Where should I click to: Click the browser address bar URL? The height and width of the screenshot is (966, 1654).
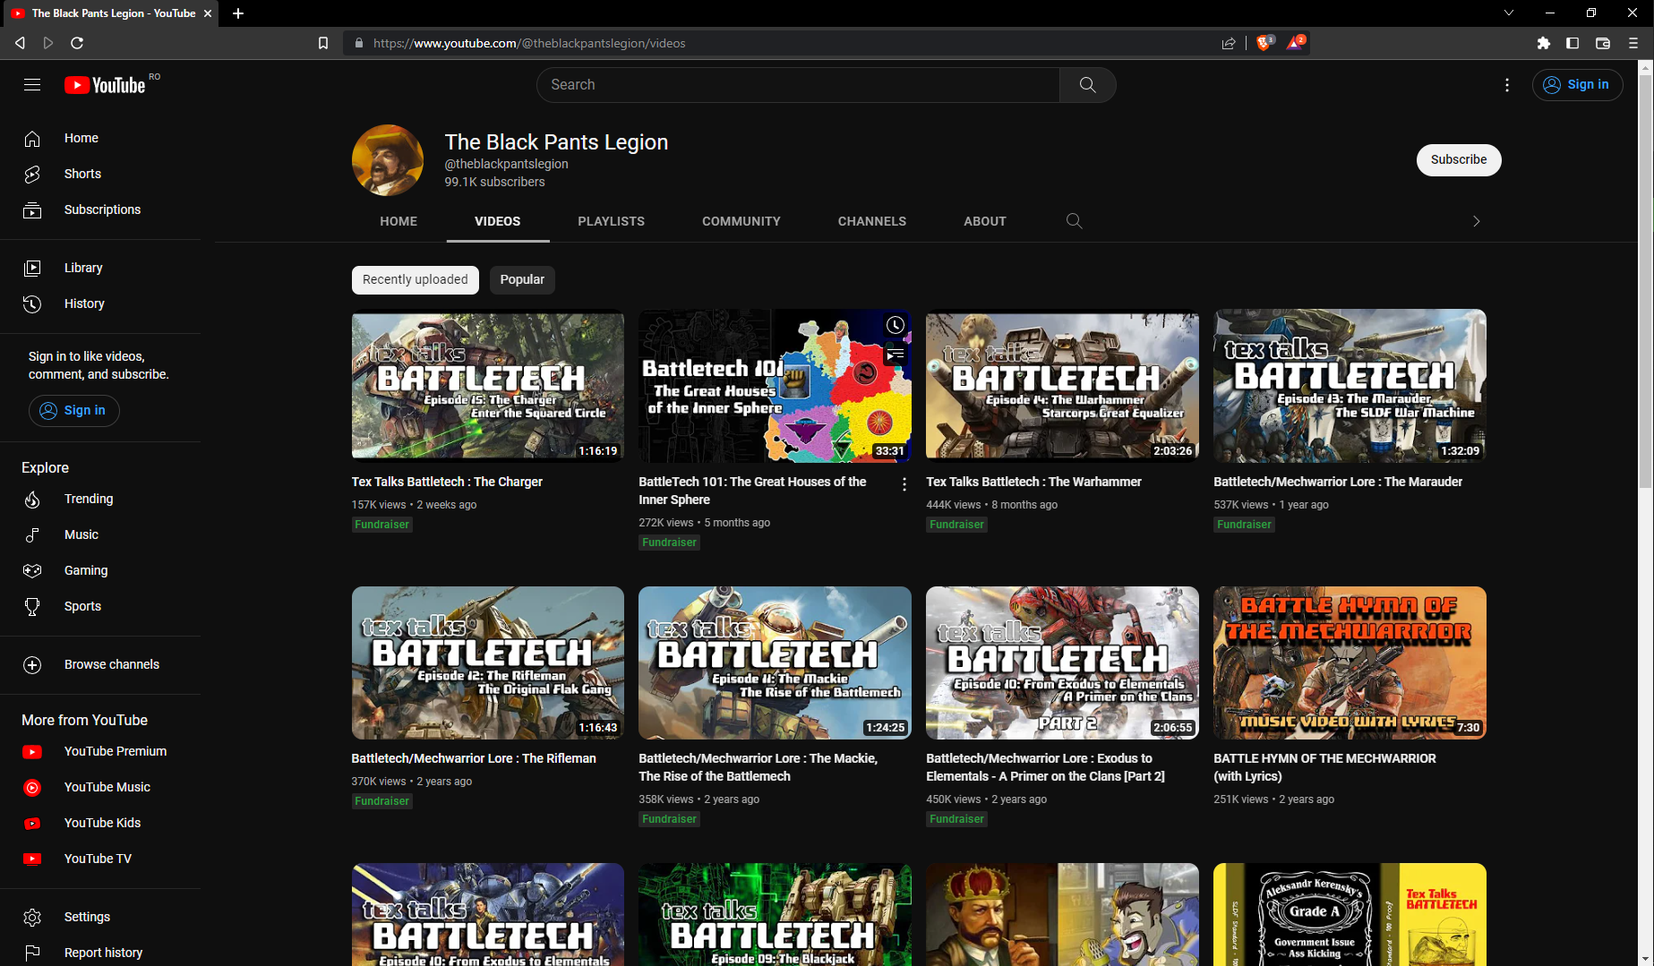pyautogui.click(x=529, y=43)
